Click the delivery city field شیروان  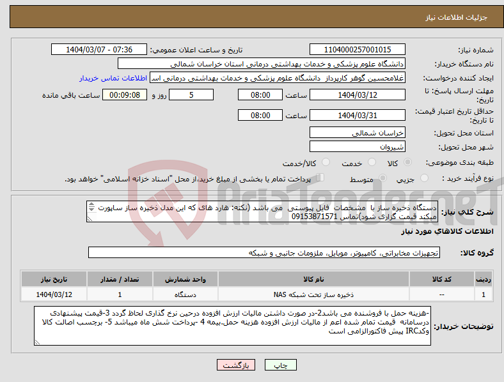click(x=357, y=147)
